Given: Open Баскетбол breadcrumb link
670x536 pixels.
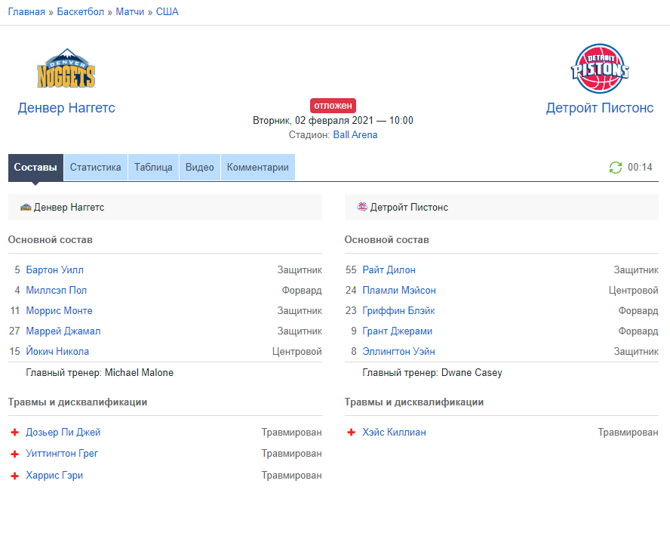Looking at the screenshot, I should pyautogui.click(x=80, y=12).
